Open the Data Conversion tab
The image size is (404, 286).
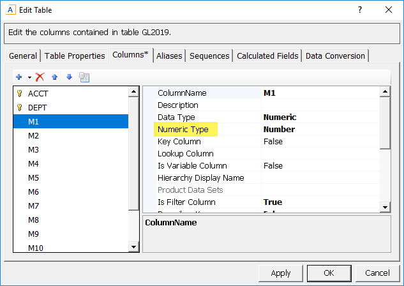click(335, 56)
